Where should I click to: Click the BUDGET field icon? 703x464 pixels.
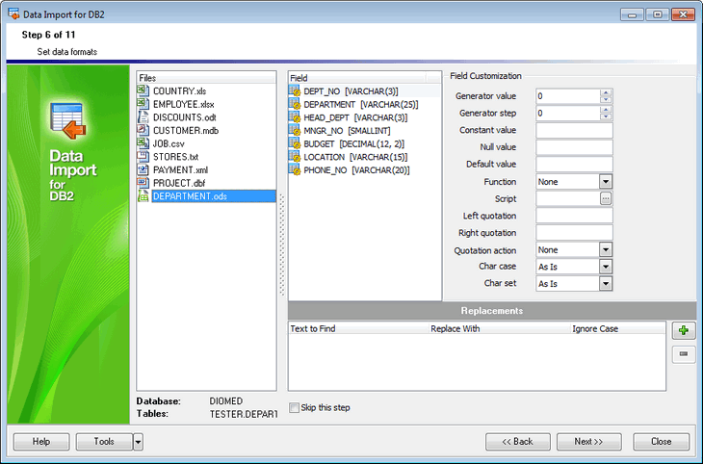pyautogui.click(x=295, y=143)
